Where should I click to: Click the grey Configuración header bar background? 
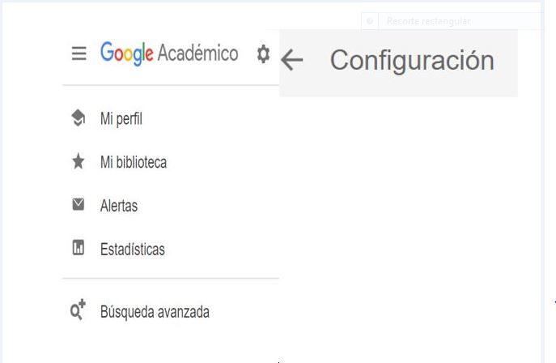pyautogui.click(x=398, y=63)
